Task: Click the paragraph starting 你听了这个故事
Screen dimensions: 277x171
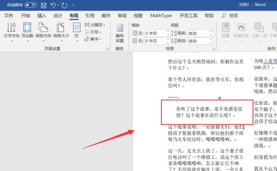Action: (209, 112)
